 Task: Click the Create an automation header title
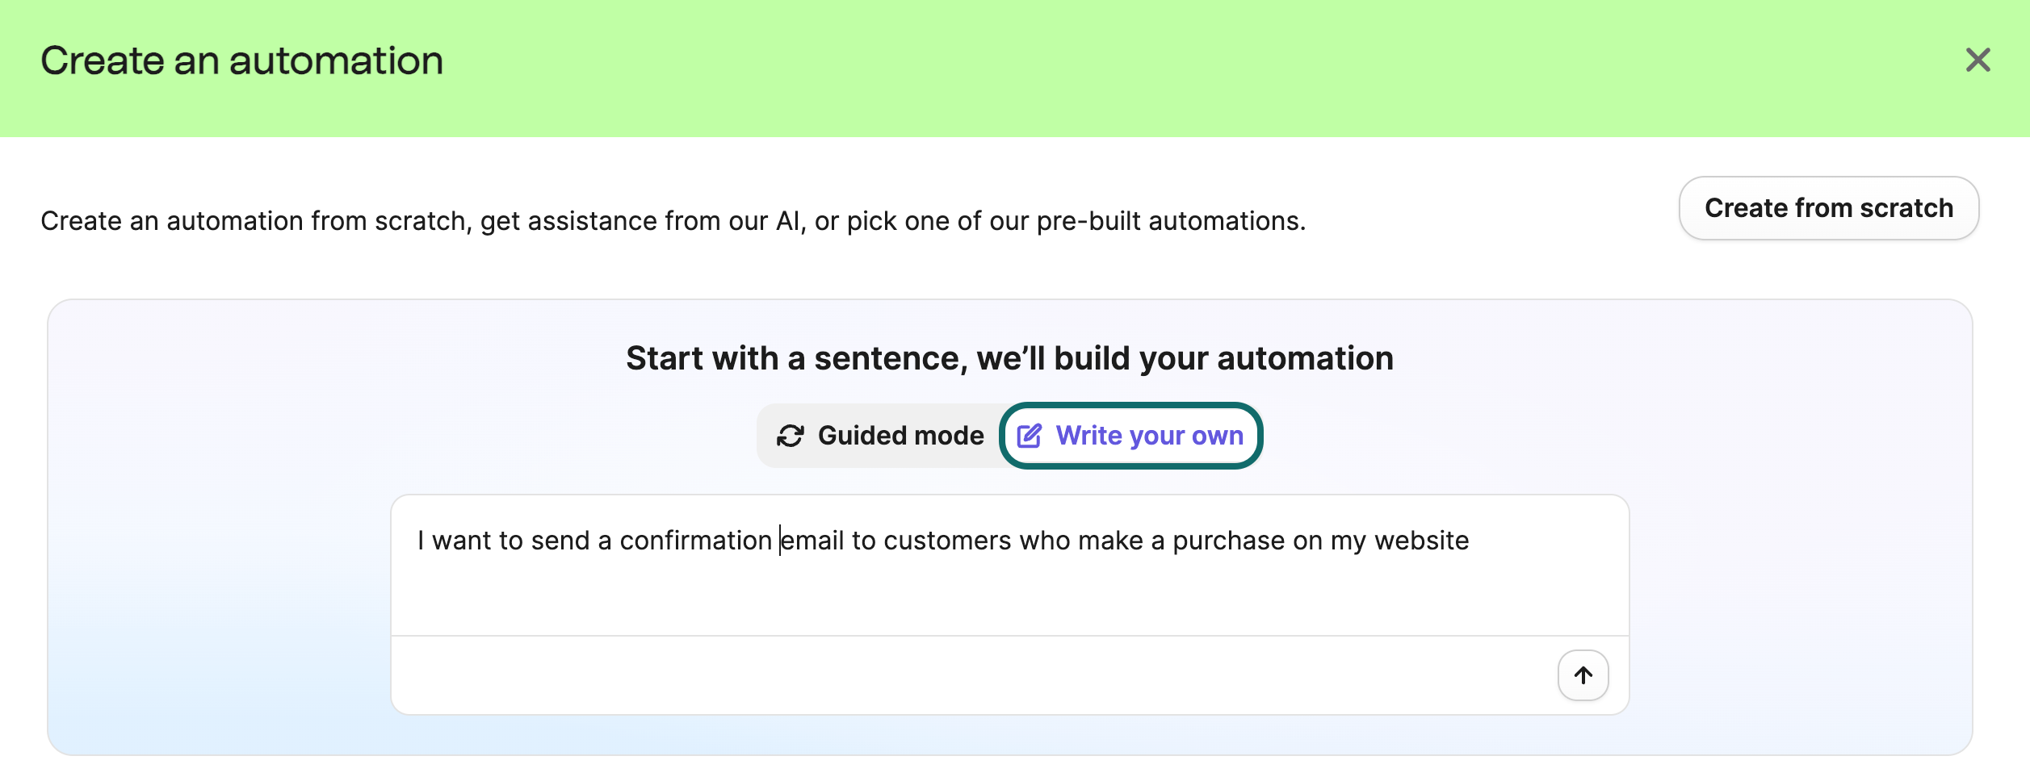click(x=241, y=58)
